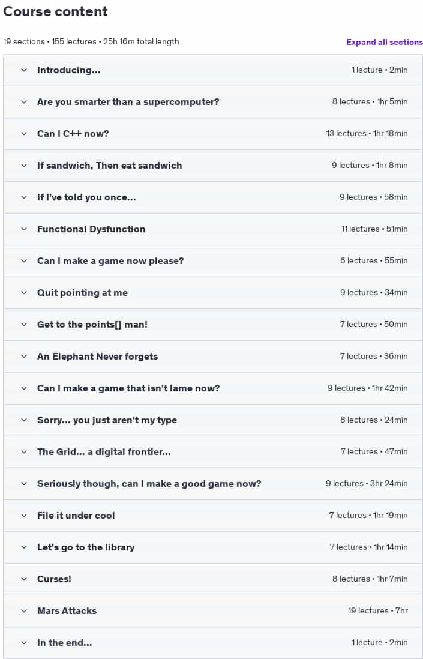Expand the "File it under cool" section

[214, 516]
